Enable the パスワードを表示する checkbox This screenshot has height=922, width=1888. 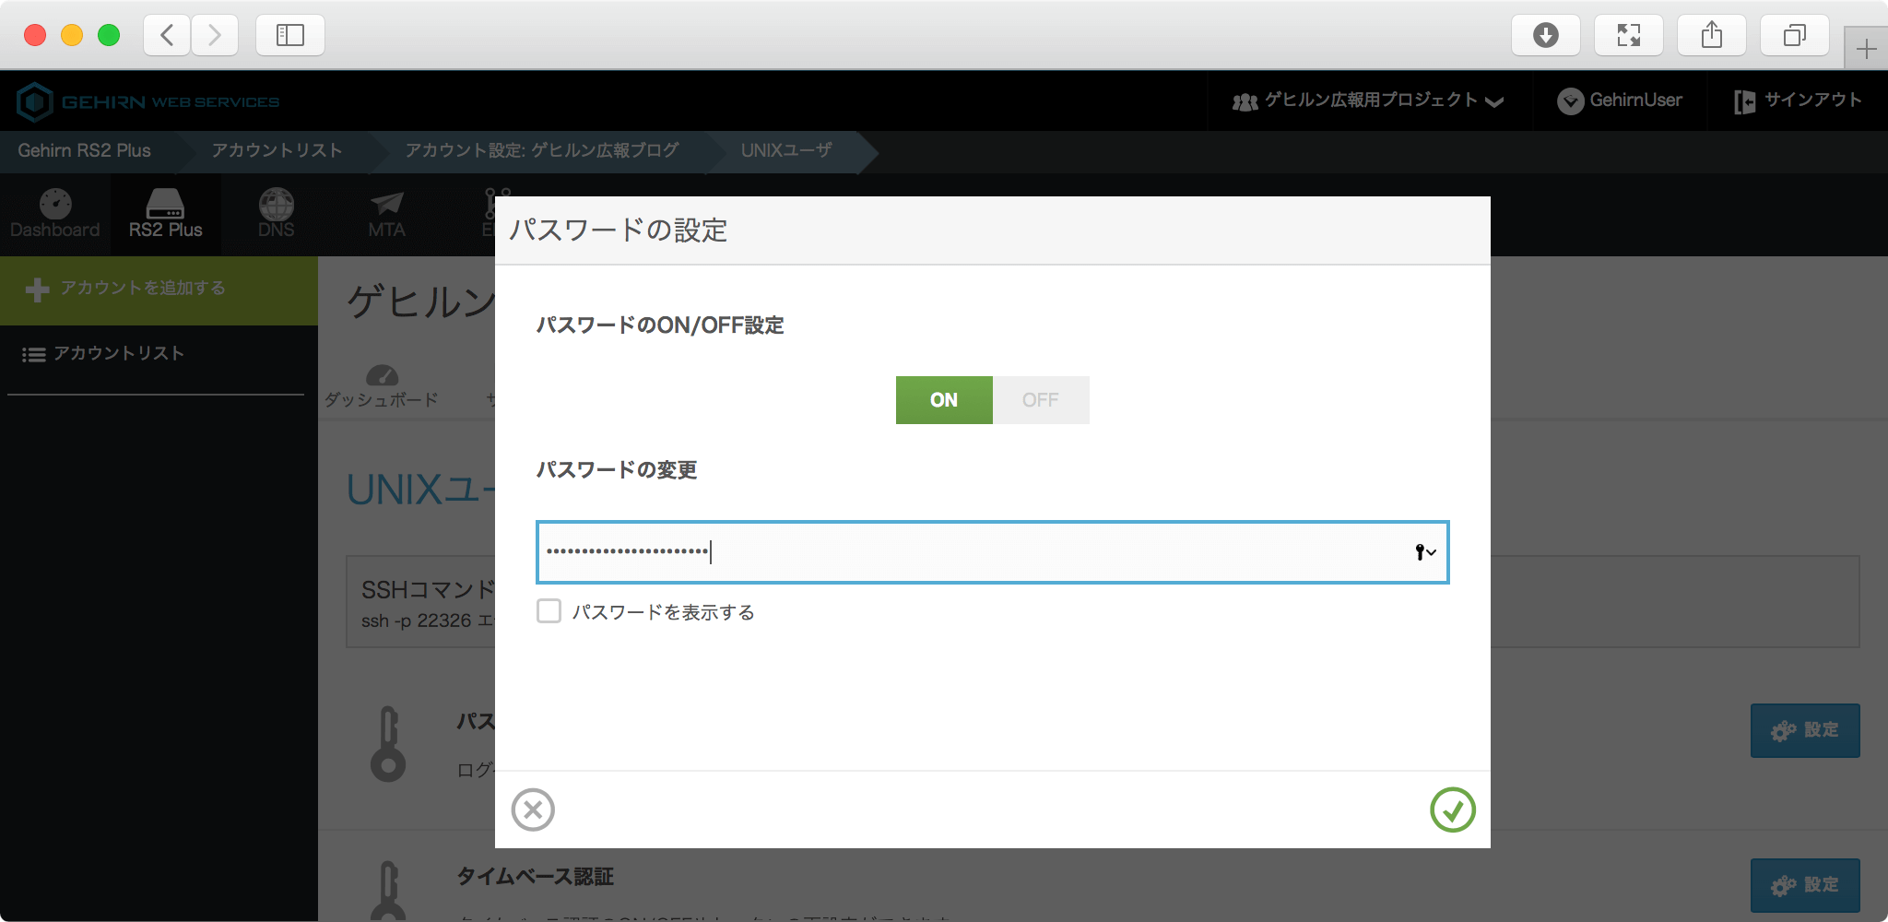[x=549, y=611]
